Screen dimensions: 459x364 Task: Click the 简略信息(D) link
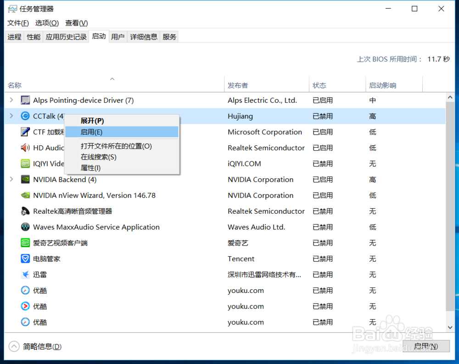[x=42, y=347]
